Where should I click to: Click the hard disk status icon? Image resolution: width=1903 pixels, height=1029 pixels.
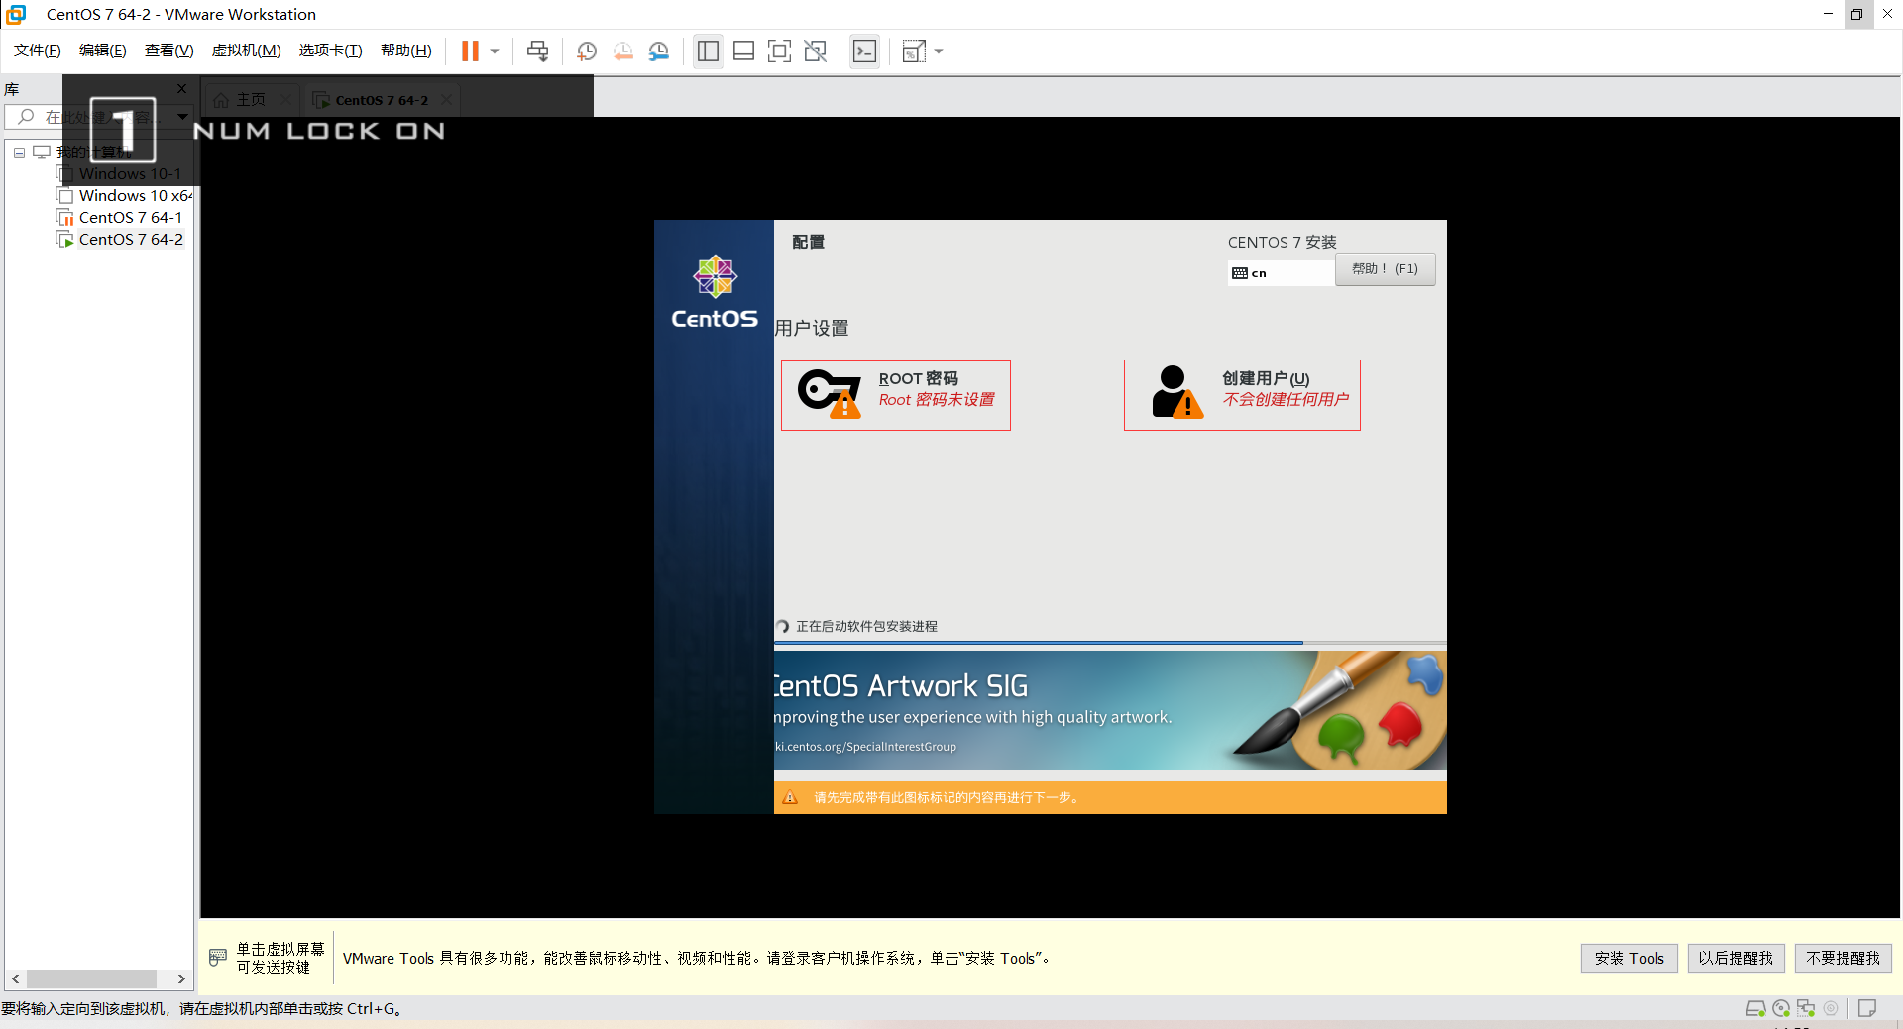[1755, 1009]
